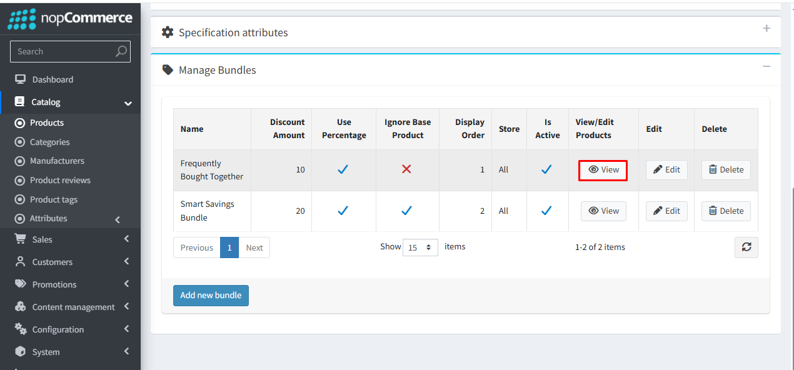
Task: Click the Manage Bundles tag icon
Action: (168, 70)
